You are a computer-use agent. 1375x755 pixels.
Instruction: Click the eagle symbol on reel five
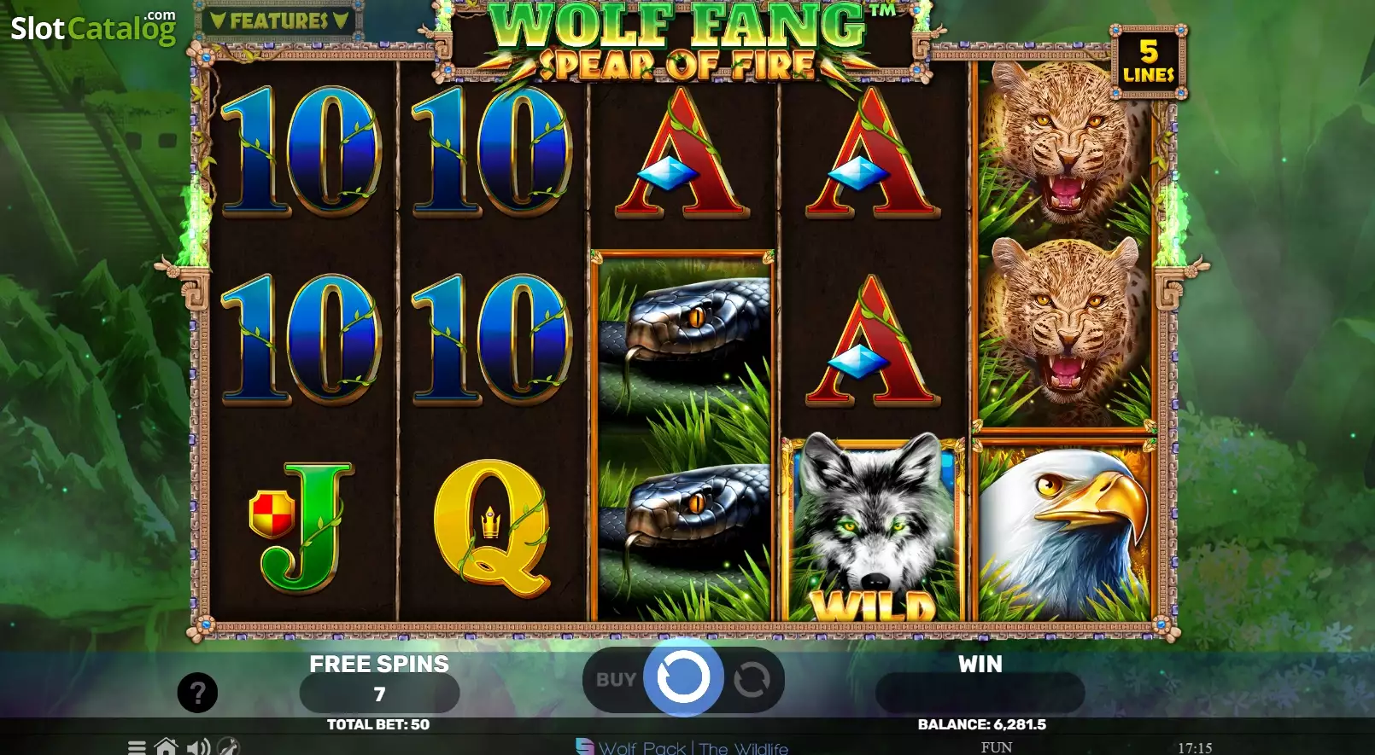(1064, 530)
